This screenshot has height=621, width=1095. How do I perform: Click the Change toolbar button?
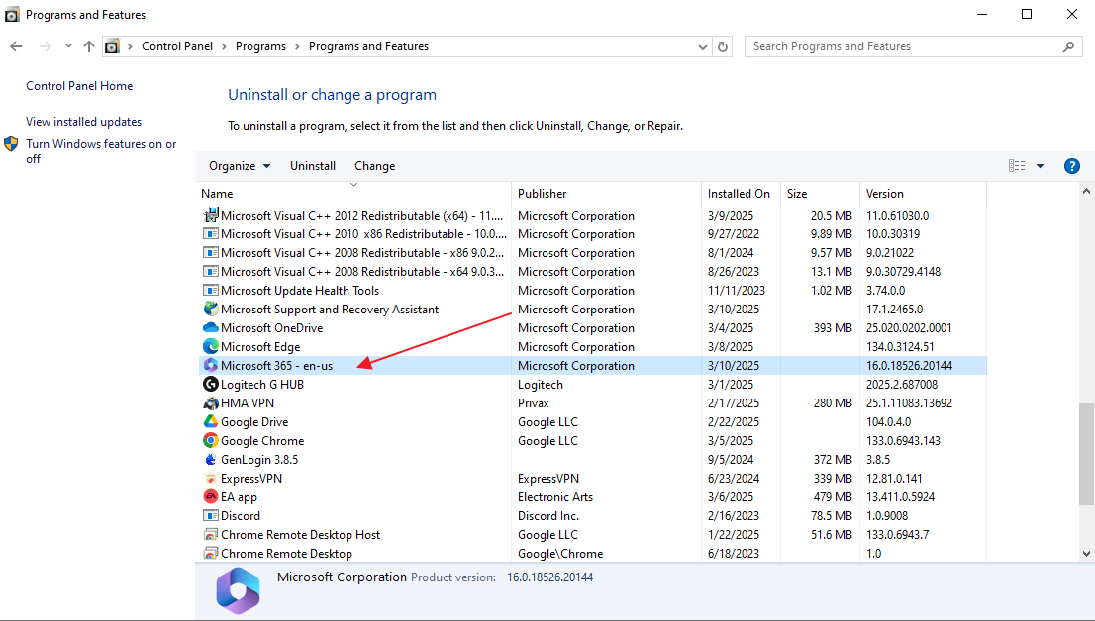point(375,166)
